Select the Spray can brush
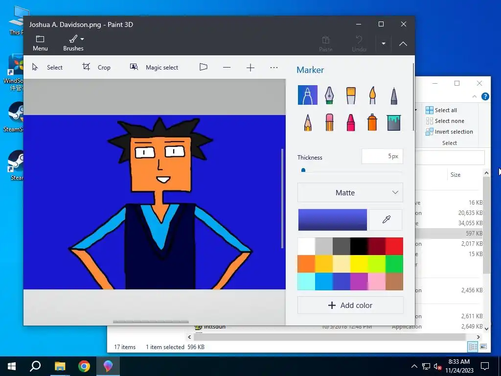 [372, 122]
